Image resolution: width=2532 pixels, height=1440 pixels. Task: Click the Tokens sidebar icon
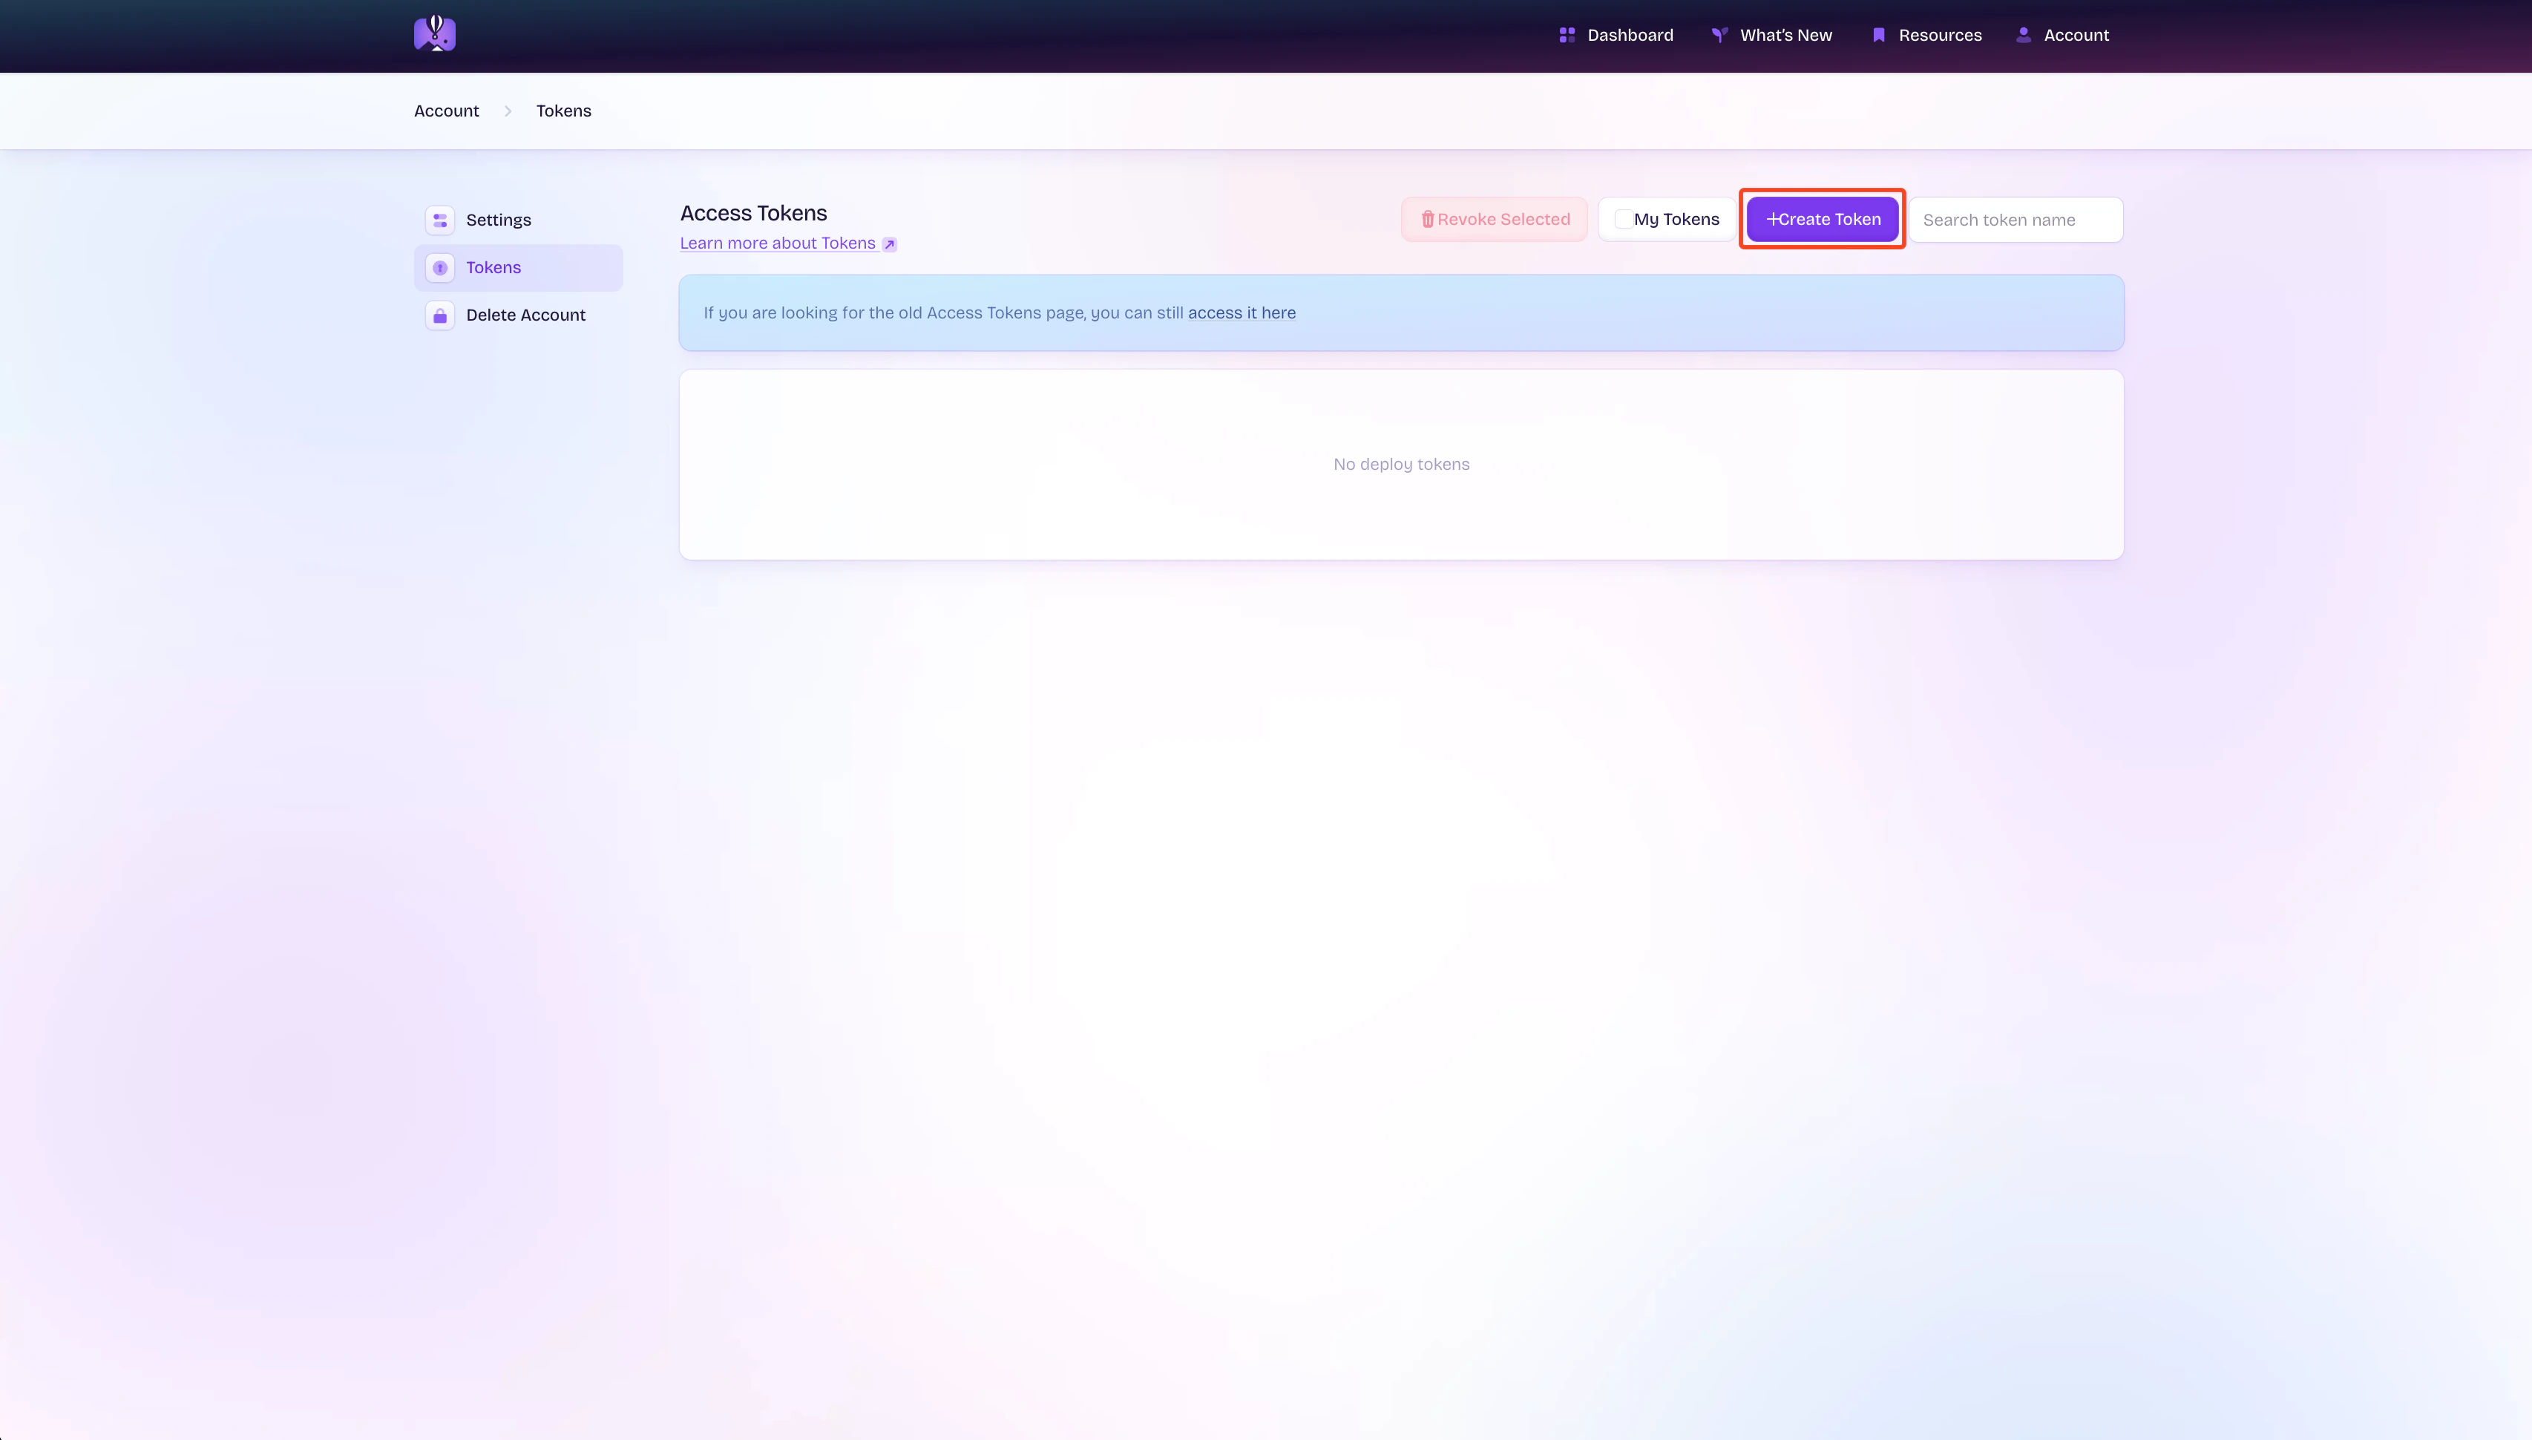[440, 267]
